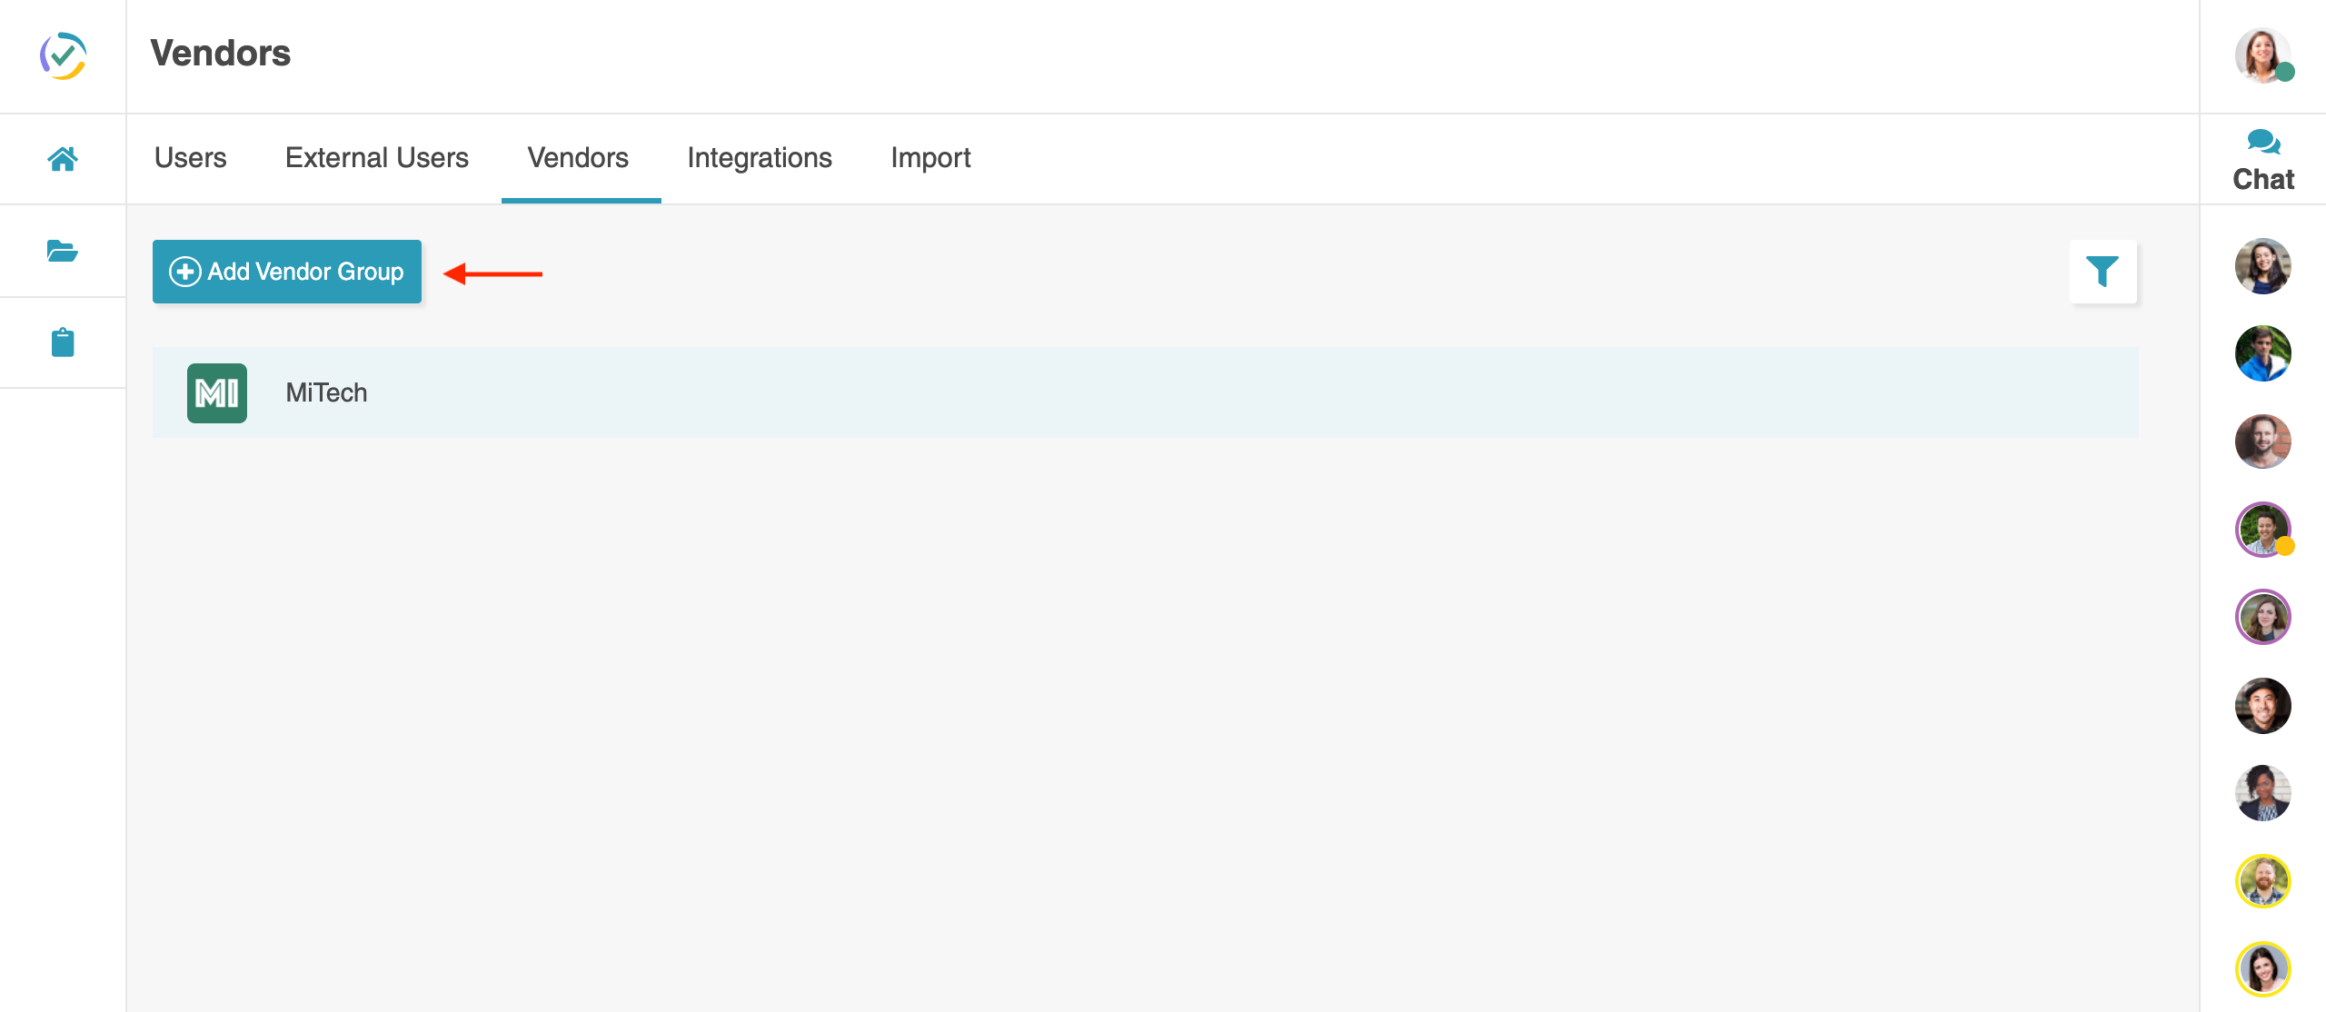Switch to the External Users tab
This screenshot has width=2326, height=1012.
377,158
